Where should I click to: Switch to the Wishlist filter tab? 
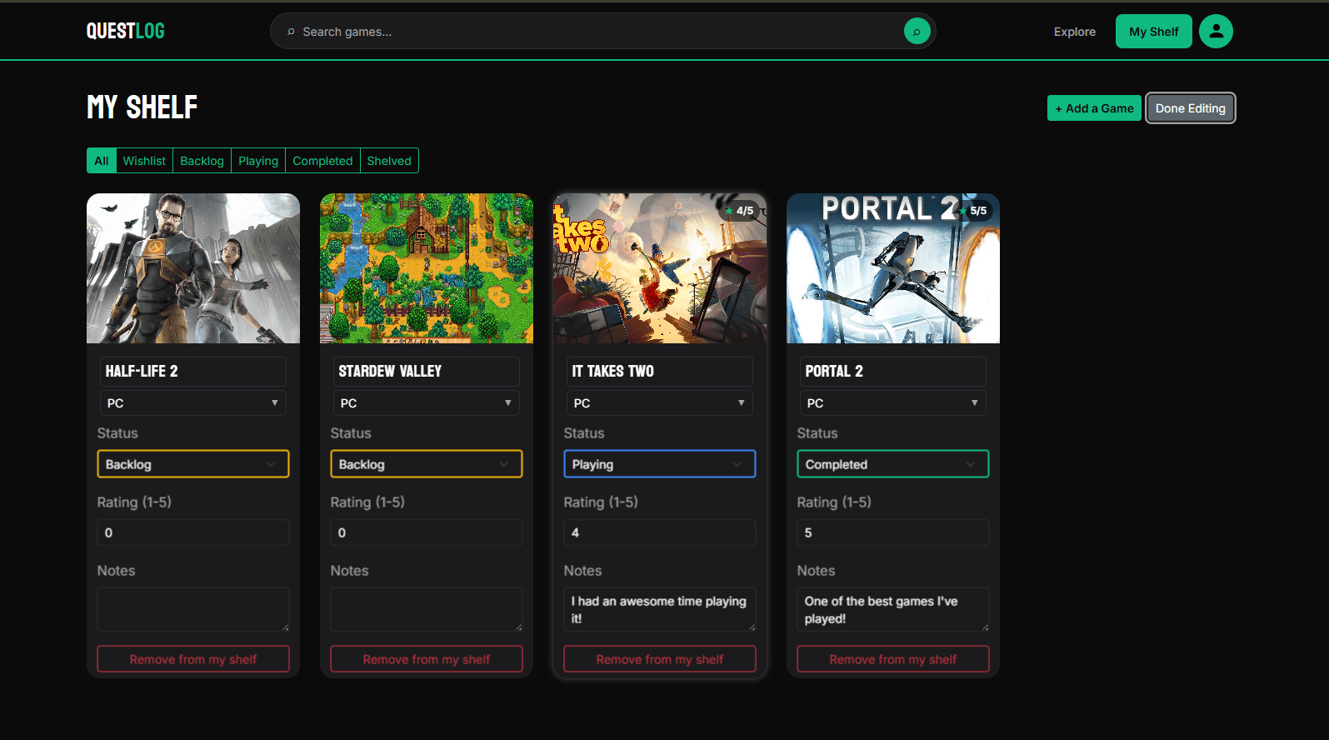pos(144,161)
